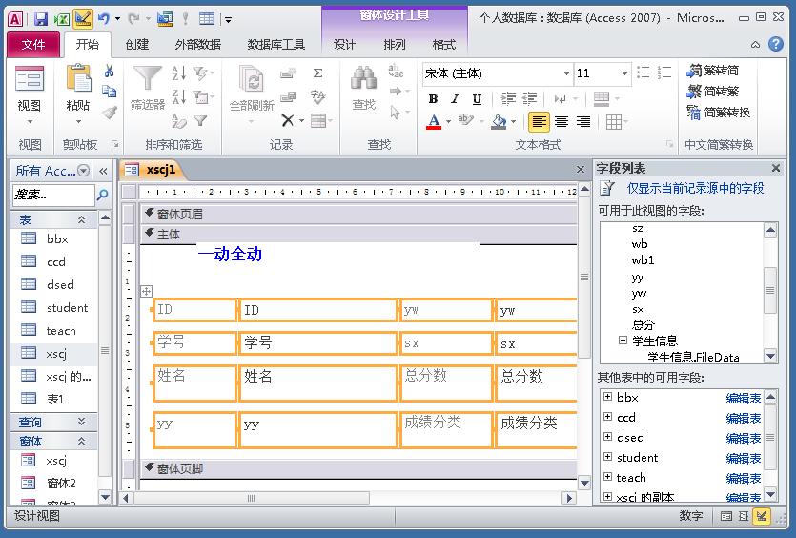The width and height of the screenshot is (796, 538).
Task: Toggle Bold formatting
Action: [433, 98]
